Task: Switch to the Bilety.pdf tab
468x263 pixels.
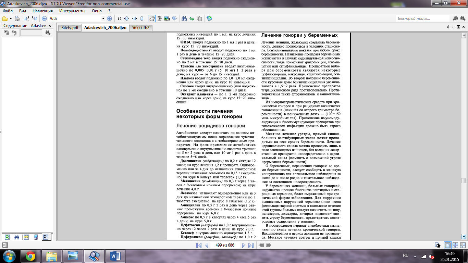Action: pos(70,28)
